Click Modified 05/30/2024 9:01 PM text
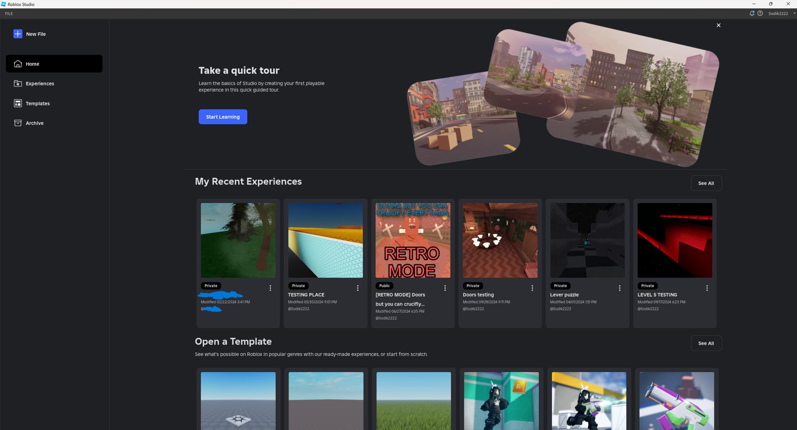 coord(313,302)
